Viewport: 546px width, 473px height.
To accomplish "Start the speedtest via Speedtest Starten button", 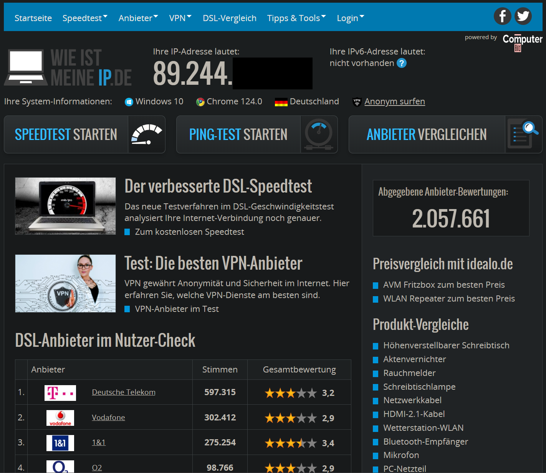I will pyautogui.click(x=84, y=135).
